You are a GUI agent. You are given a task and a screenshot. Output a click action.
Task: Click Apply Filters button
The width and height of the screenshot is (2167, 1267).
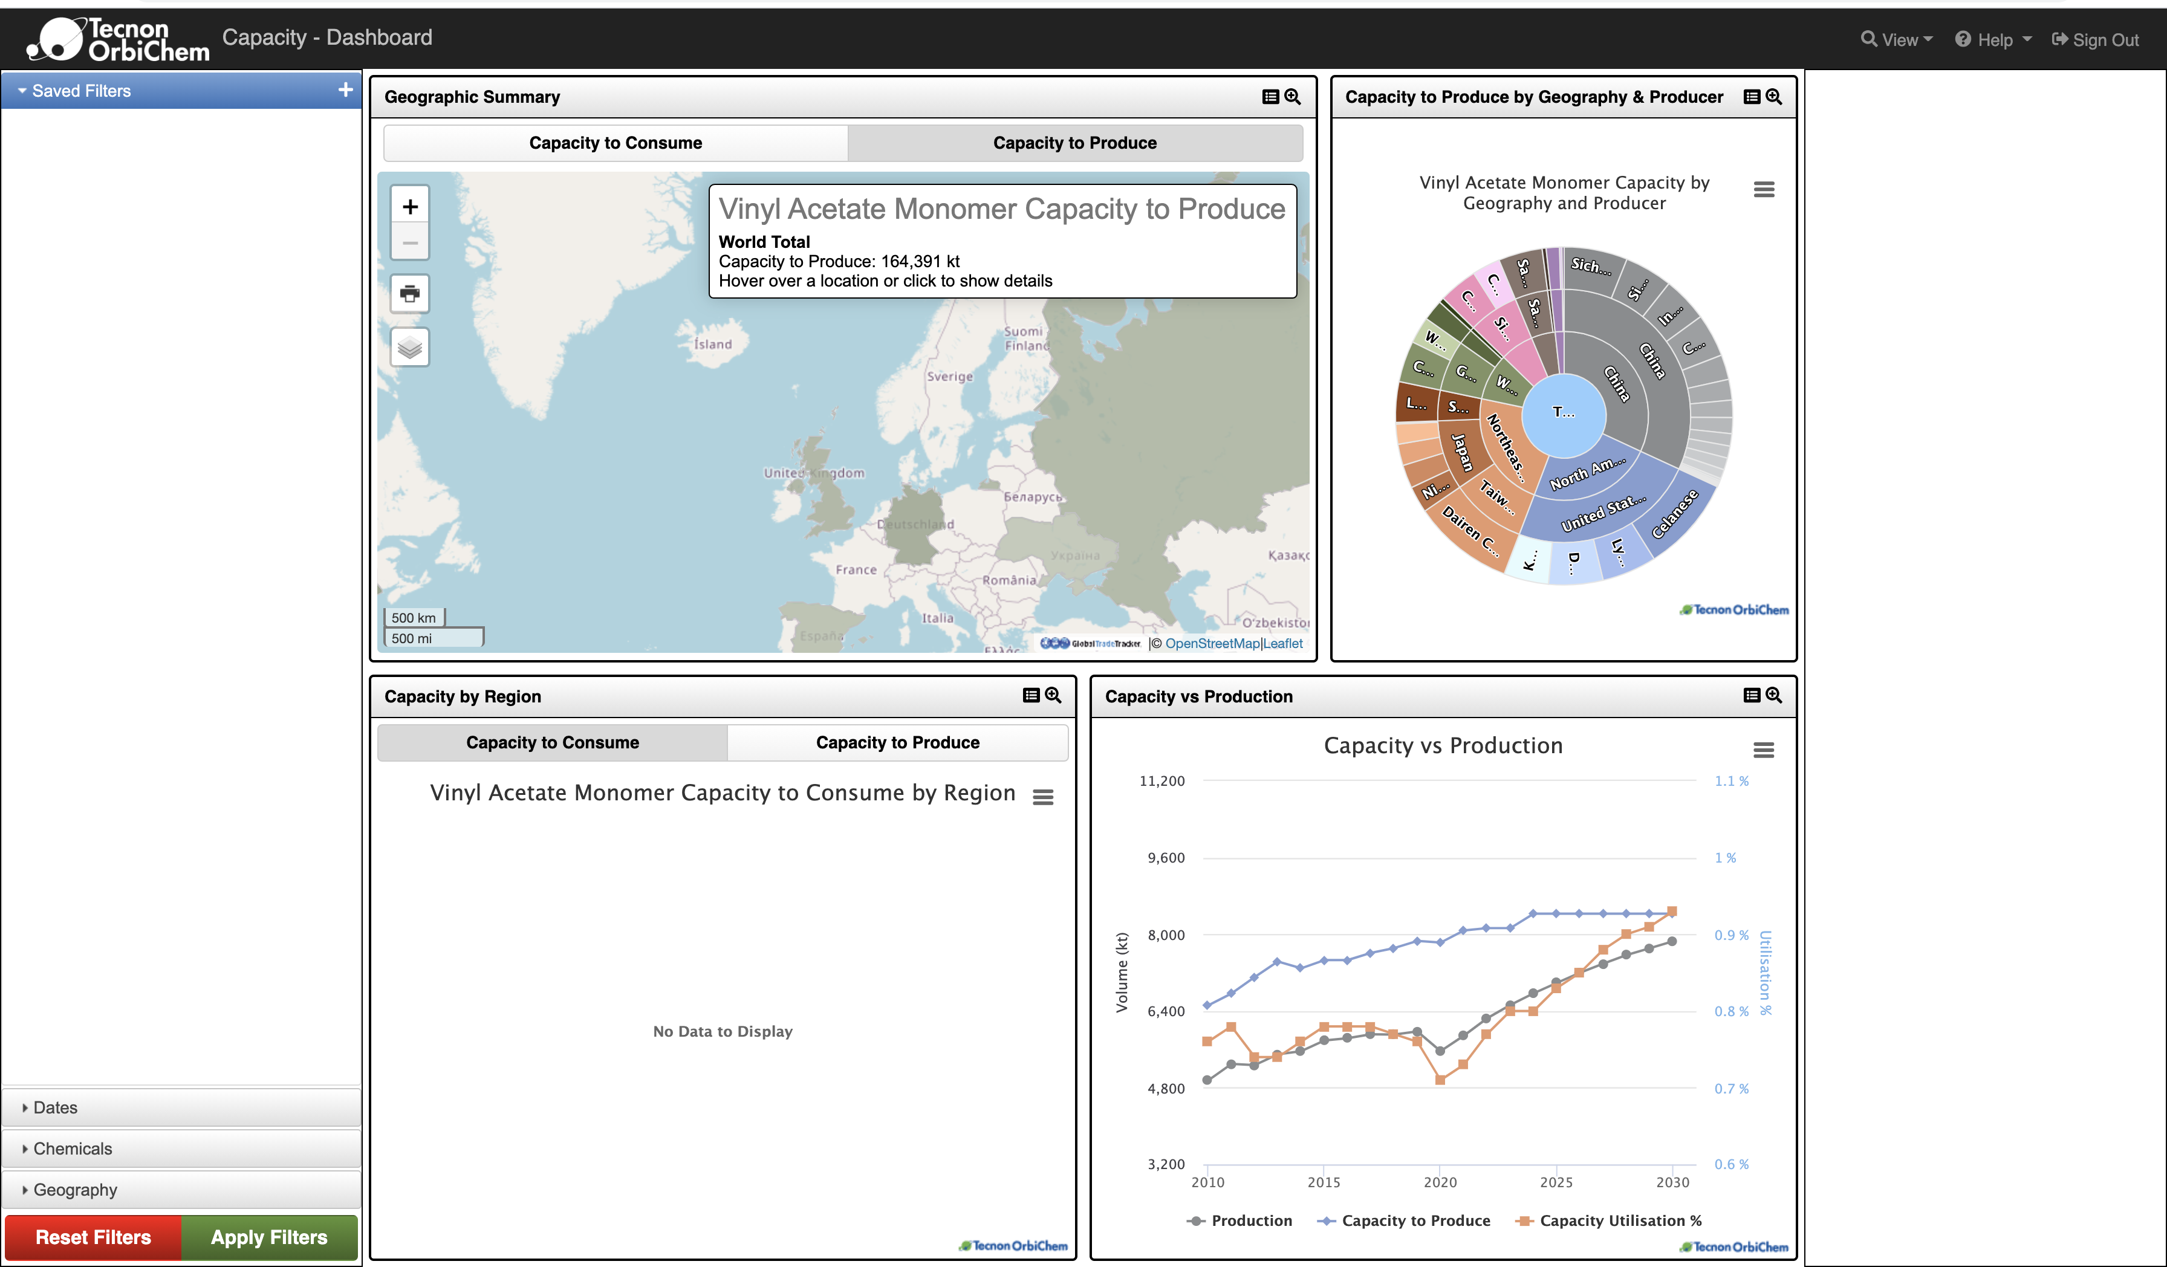tap(269, 1238)
